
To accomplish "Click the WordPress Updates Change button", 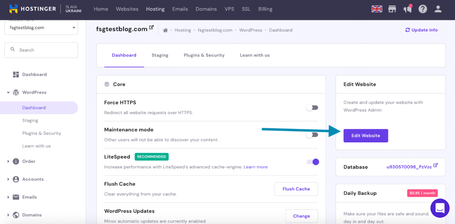I will (302, 216).
